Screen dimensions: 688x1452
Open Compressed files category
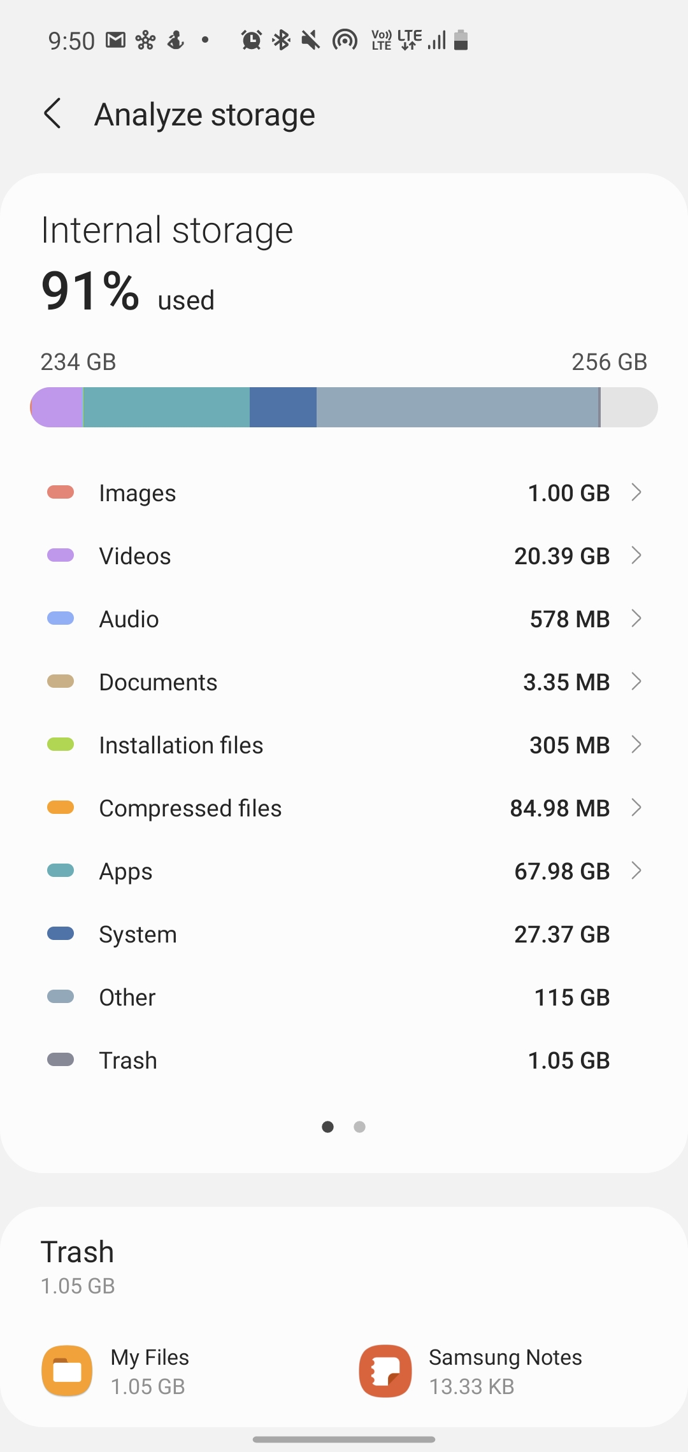344,808
